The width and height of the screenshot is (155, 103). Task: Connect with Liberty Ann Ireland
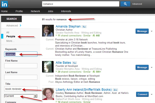142,94
